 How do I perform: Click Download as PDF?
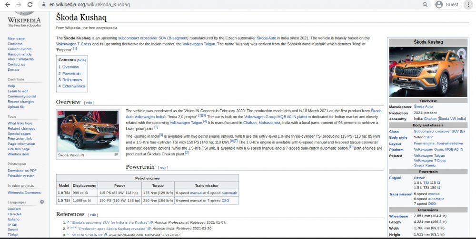point(22,171)
